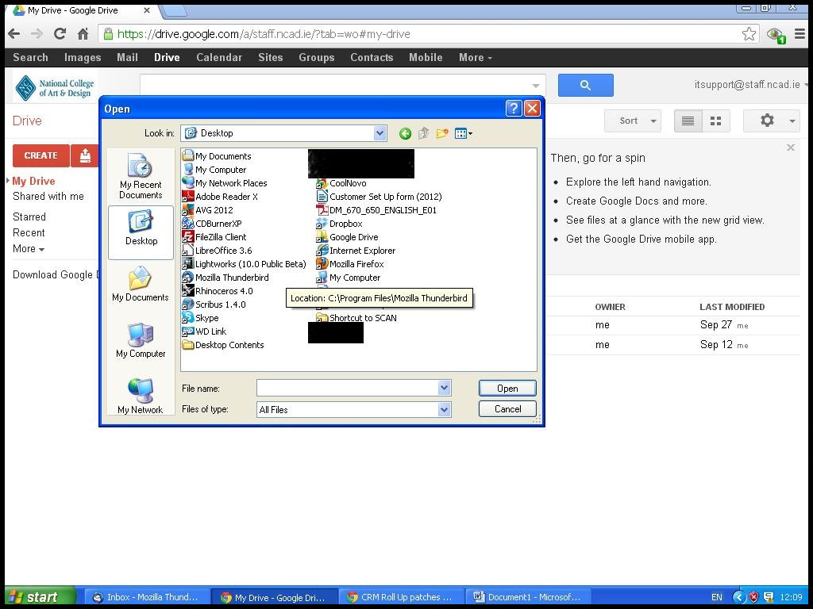Select Lightworks (10.0 Public Beta) shortcut

click(x=244, y=264)
